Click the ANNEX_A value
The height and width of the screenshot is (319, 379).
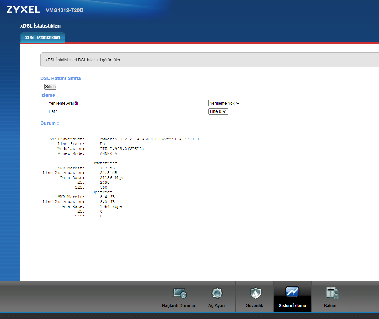pyautogui.click(x=108, y=154)
